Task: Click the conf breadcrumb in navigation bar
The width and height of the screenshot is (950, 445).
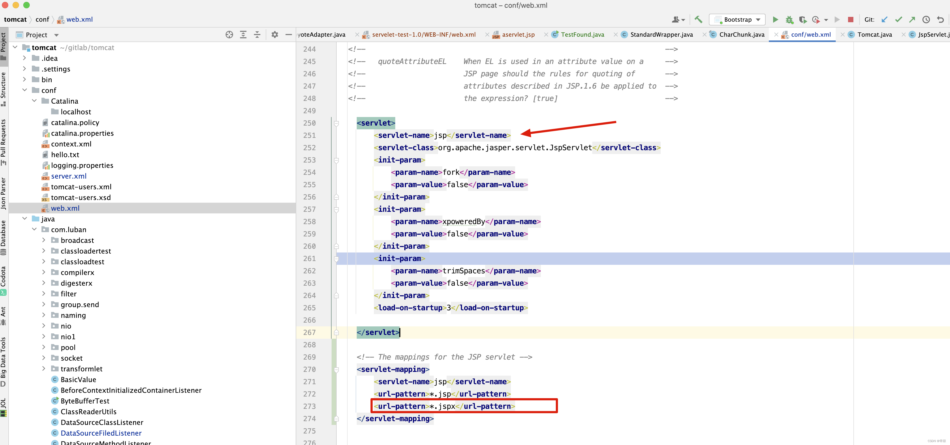Action: pyautogui.click(x=42, y=20)
